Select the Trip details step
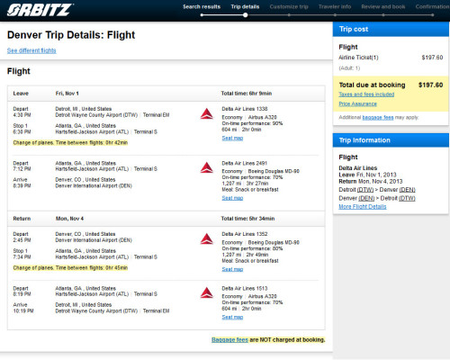 pos(245,6)
